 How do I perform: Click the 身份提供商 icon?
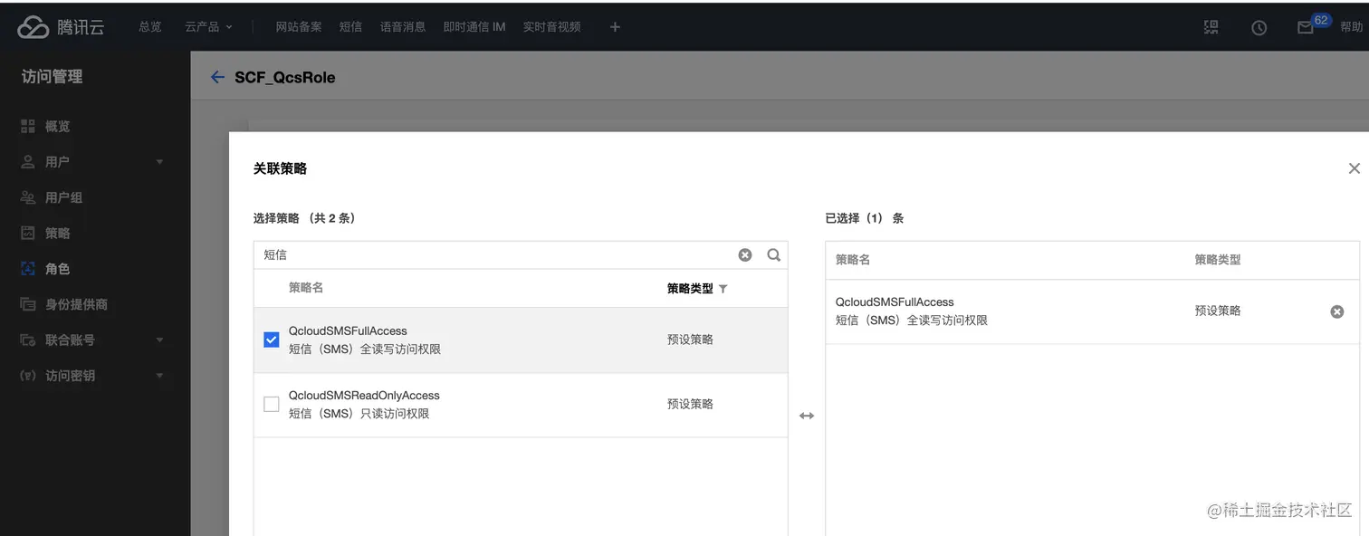(x=28, y=304)
